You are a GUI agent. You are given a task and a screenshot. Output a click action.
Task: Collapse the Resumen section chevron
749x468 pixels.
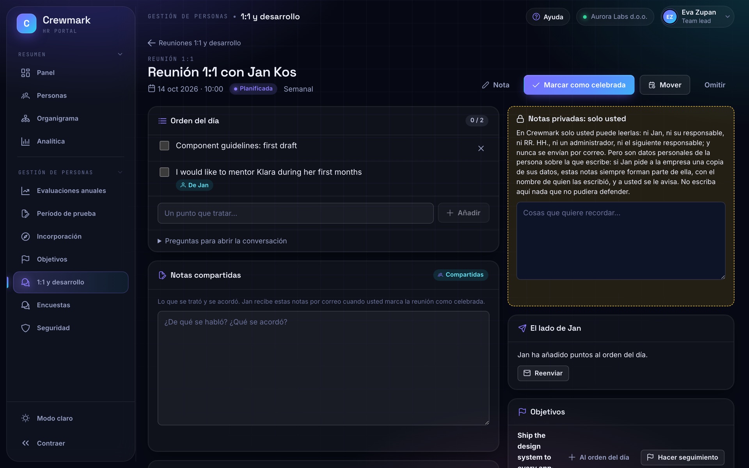point(120,54)
